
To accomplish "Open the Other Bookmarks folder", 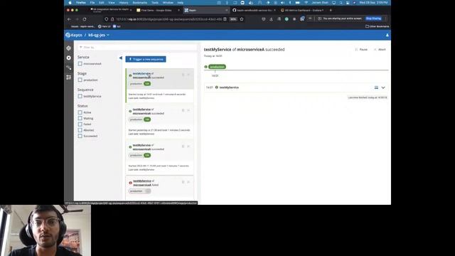I will [378, 26].
